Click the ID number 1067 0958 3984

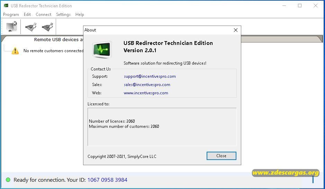(x=107, y=180)
